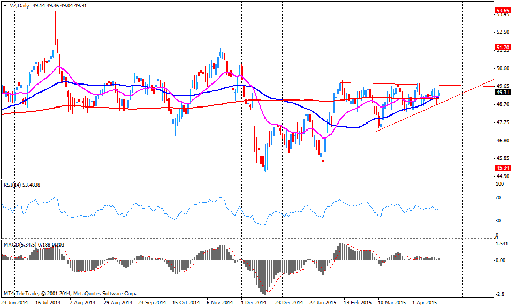This screenshot has height=307, width=515.
Task: Click the RSI scale value 100
Action: pyautogui.click(x=499, y=184)
